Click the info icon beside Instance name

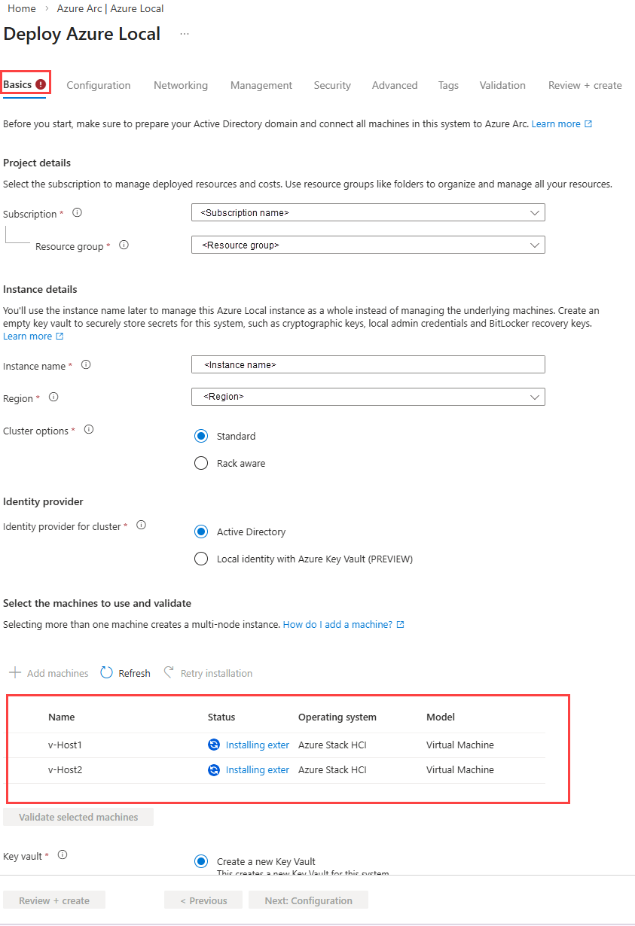click(x=86, y=365)
